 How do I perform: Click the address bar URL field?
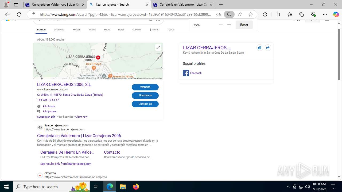click(x=126, y=14)
